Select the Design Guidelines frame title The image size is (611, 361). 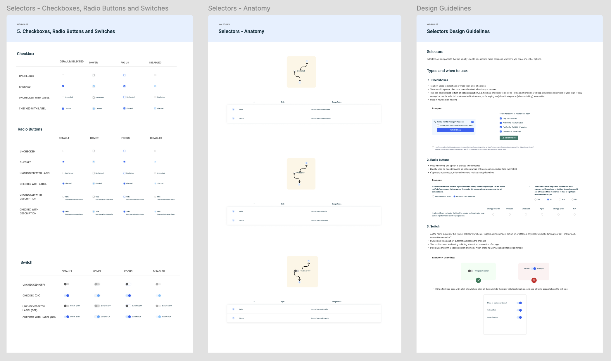click(443, 8)
